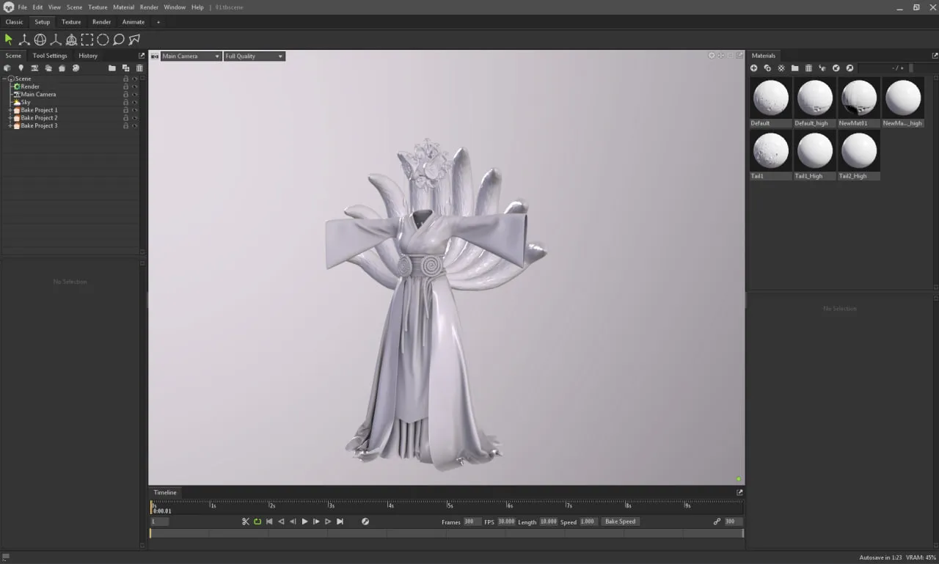Play the timeline animation
Screen dimensions: 939x564
click(x=304, y=521)
